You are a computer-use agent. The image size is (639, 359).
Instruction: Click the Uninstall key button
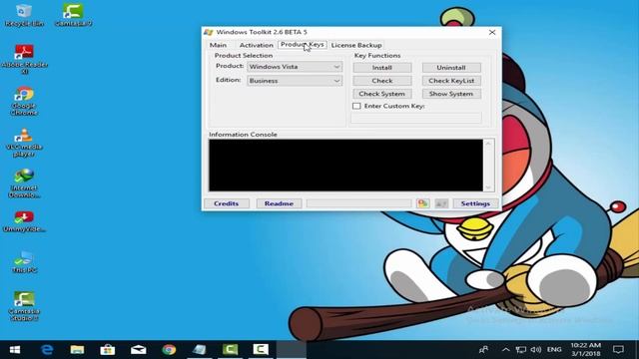click(451, 68)
